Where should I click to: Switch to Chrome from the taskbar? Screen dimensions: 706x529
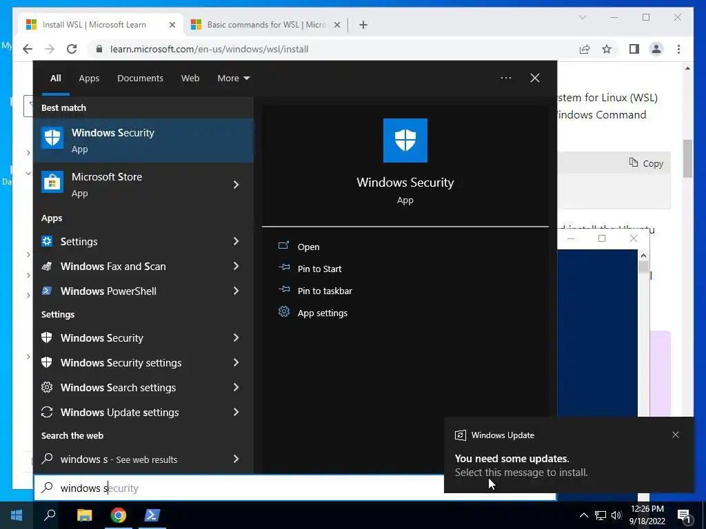[x=119, y=515]
